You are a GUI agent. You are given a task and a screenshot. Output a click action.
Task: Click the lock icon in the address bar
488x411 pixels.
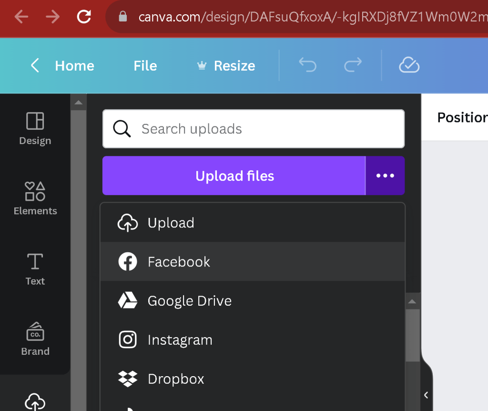(x=123, y=17)
